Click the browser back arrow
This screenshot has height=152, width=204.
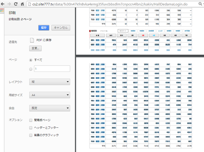(x=3, y=4)
